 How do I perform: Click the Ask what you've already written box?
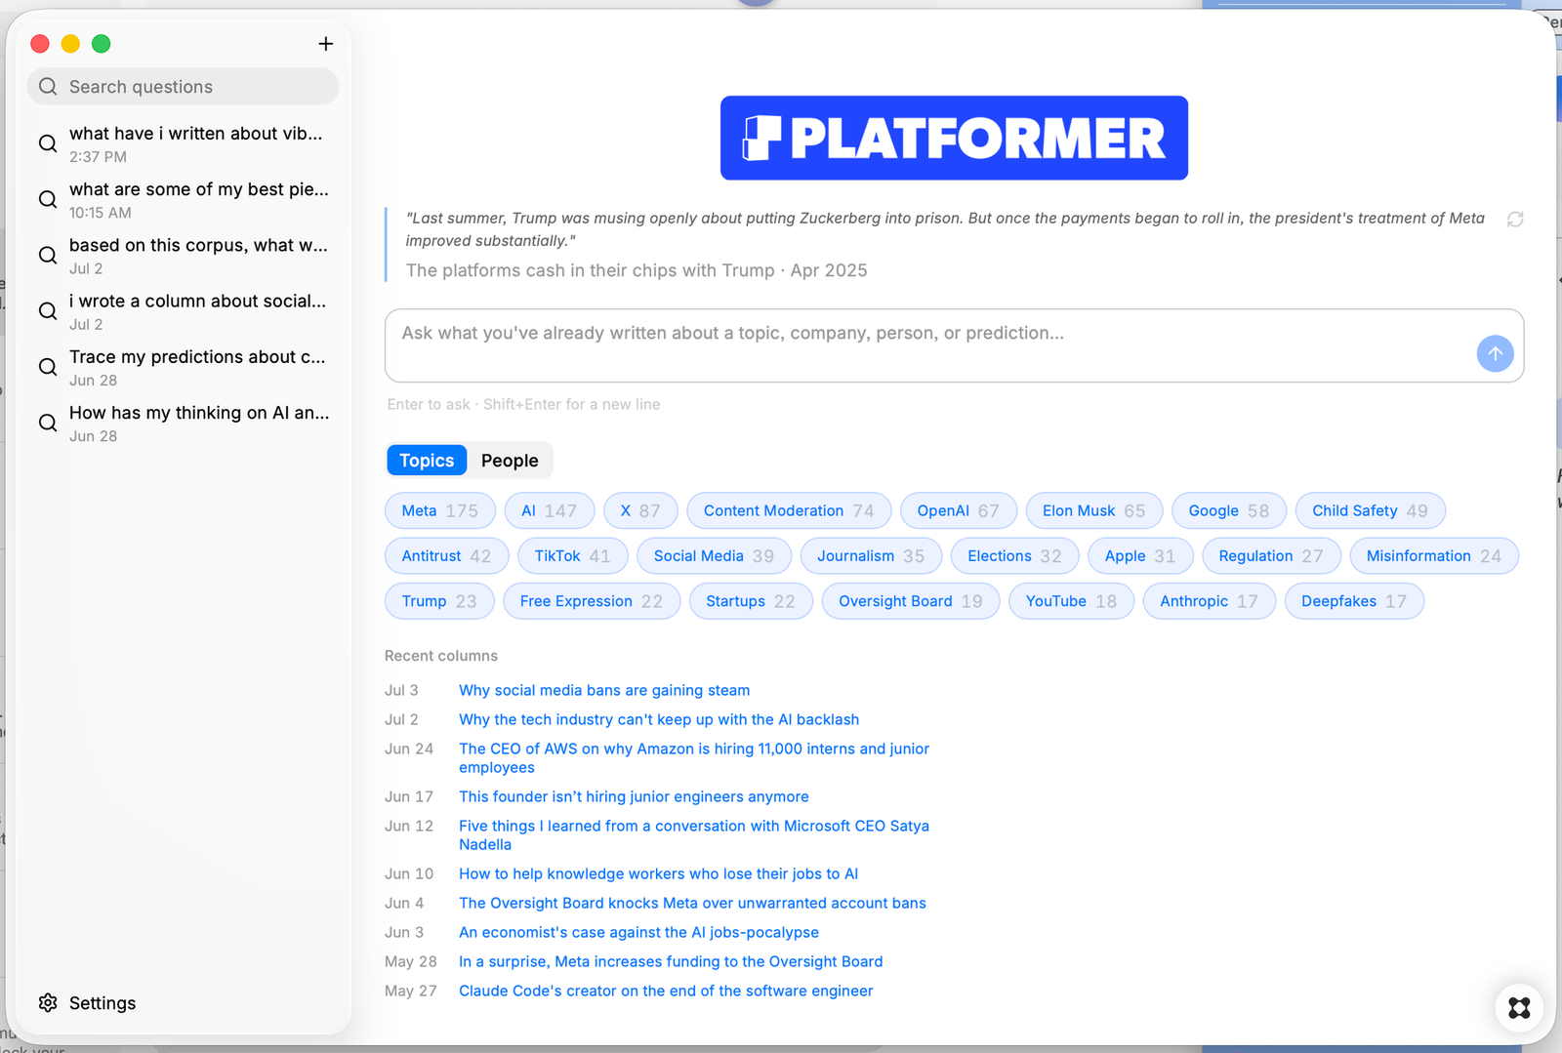point(954,345)
